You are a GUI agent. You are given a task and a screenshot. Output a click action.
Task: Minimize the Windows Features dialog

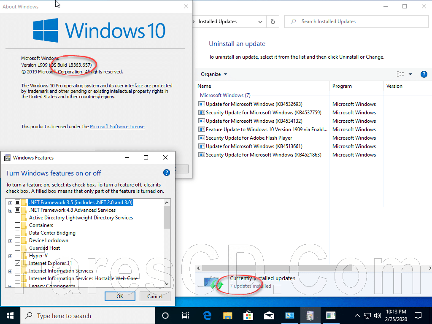[x=127, y=158]
